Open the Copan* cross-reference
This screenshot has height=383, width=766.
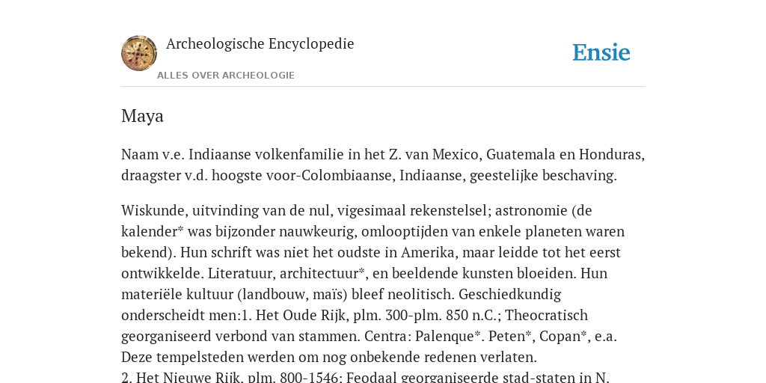pos(563,336)
